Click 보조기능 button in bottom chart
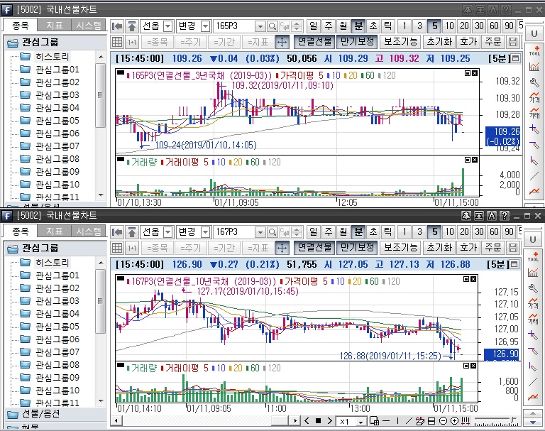This screenshot has height=431, width=545. pos(400,248)
